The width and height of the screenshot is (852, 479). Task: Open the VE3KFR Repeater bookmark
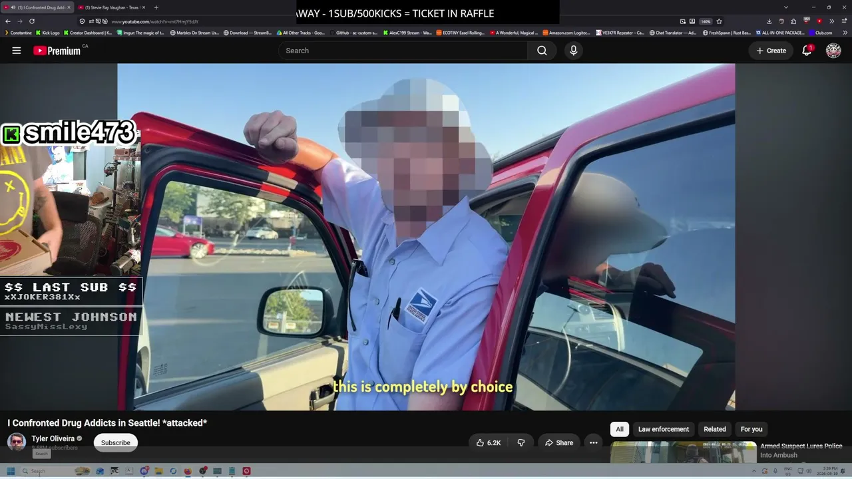(620, 33)
